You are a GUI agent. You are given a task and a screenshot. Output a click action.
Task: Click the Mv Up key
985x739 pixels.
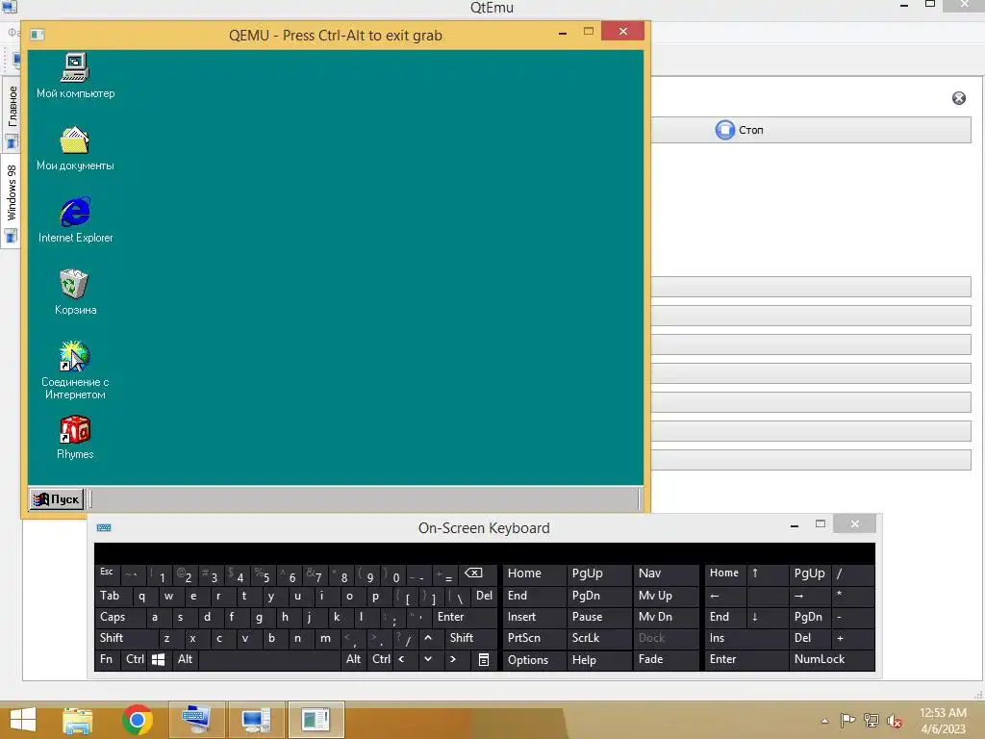point(667,596)
